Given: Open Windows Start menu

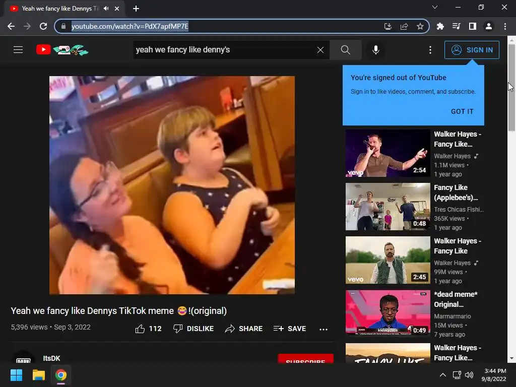Looking at the screenshot, I should [x=17, y=375].
